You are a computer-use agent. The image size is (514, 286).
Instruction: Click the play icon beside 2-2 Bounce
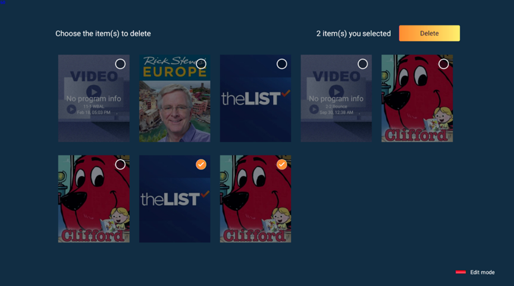pos(314,109)
